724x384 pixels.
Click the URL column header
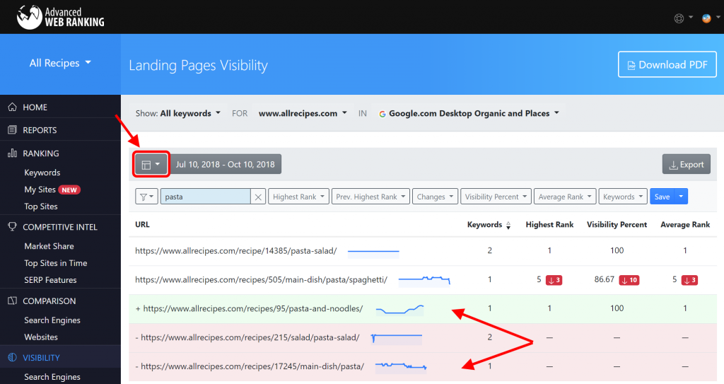(142, 225)
